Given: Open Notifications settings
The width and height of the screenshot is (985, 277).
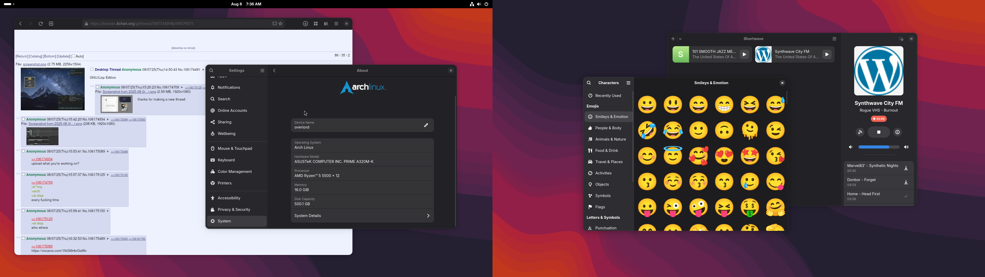Looking at the screenshot, I should click(237, 88).
